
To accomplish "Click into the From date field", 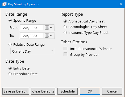I will pyautogui.click(x=31, y=28).
